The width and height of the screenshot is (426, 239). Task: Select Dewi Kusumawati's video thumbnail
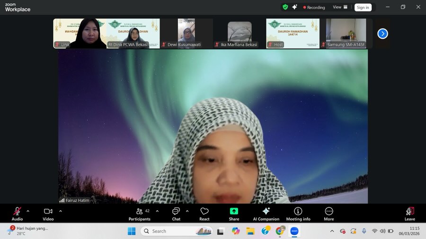(186, 33)
